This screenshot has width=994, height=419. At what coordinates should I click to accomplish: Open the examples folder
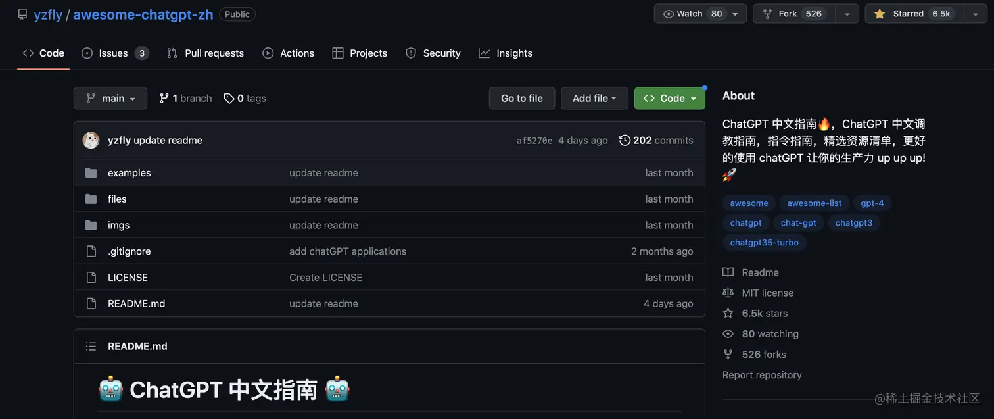[130, 173]
